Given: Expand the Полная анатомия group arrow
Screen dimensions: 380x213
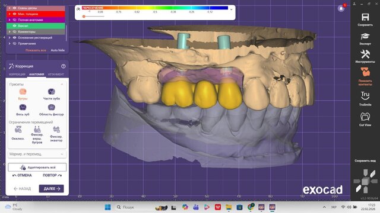Looking at the screenshot, I should [9, 20].
